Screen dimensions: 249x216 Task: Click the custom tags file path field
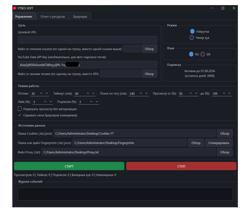point(120,74)
